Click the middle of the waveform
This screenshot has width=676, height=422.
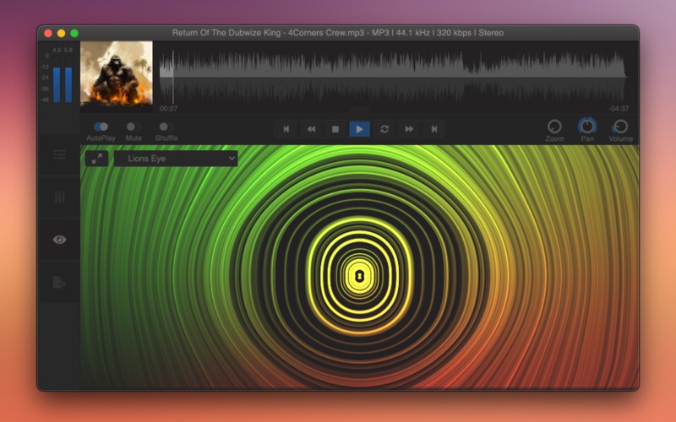click(393, 77)
